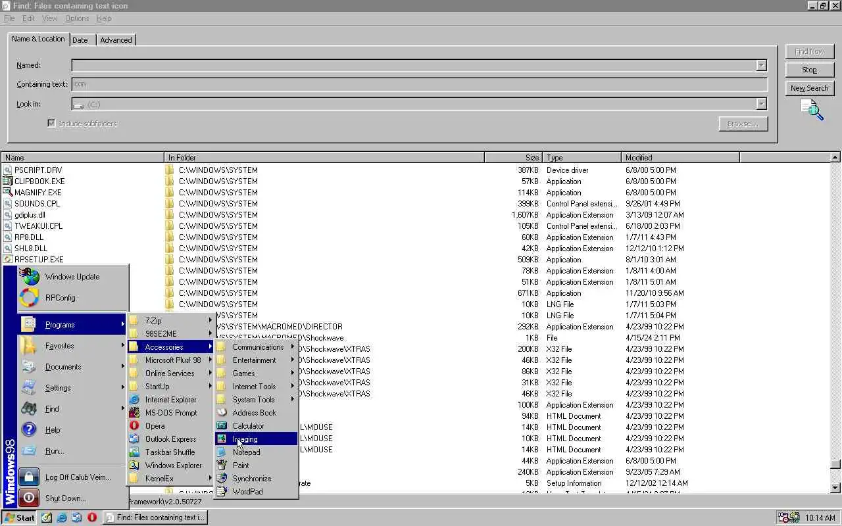Open the Find submenu
Image resolution: width=842 pixels, height=526 pixels.
(72, 409)
